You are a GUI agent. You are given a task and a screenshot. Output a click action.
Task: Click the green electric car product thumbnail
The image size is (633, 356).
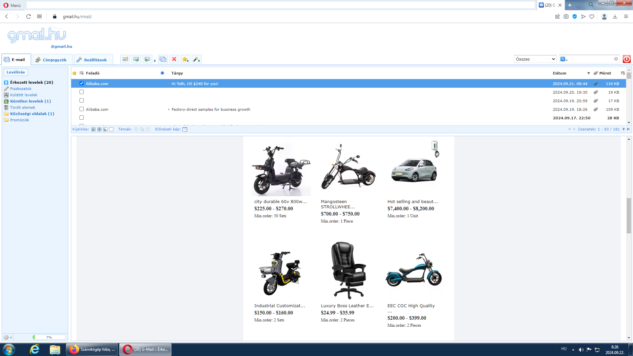click(x=414, y=169)
